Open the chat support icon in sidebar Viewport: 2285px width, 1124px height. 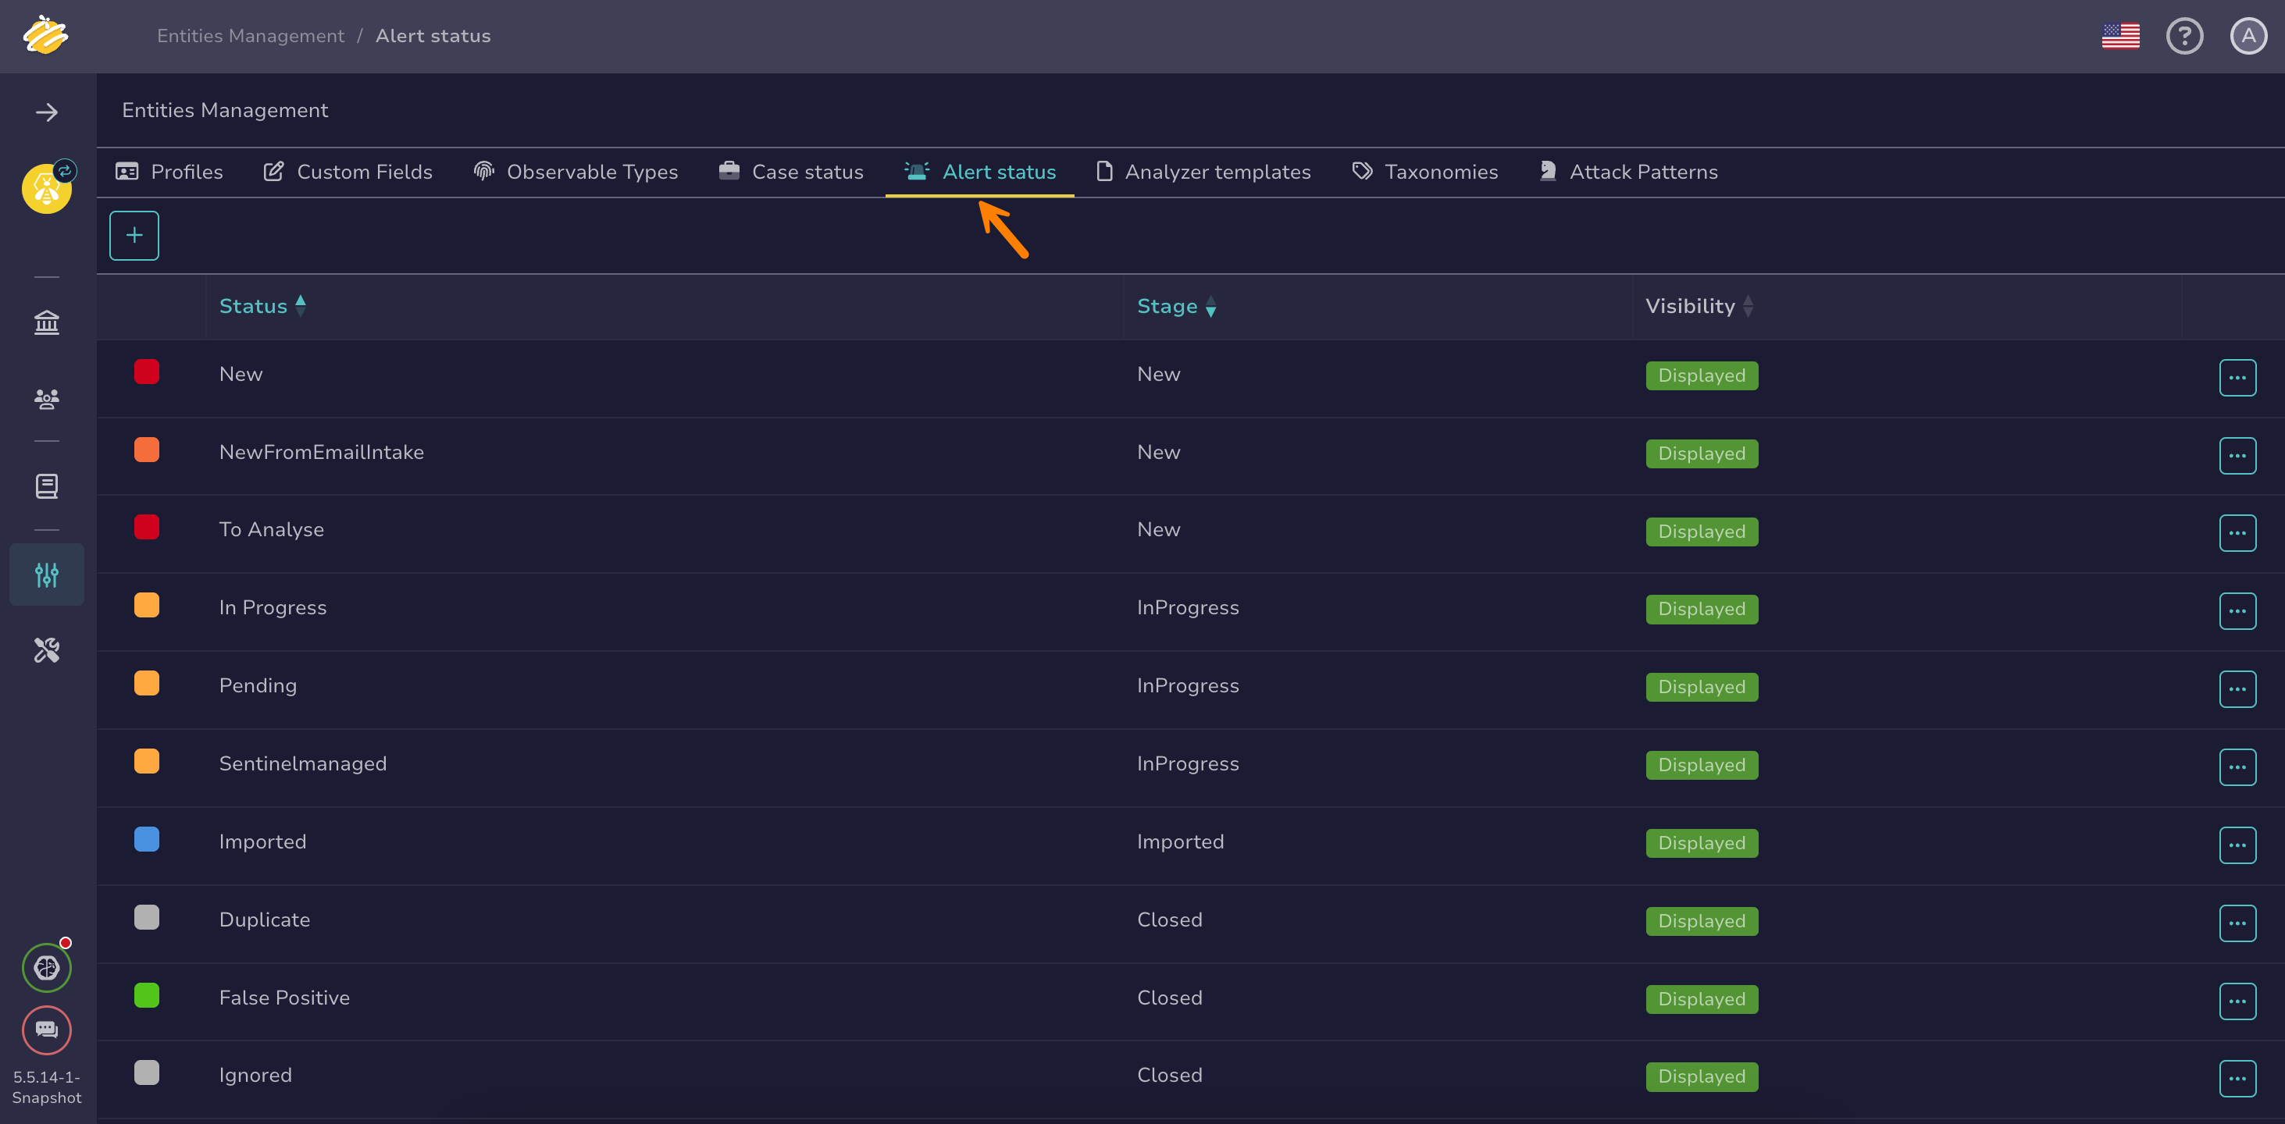coord(46,1029)
